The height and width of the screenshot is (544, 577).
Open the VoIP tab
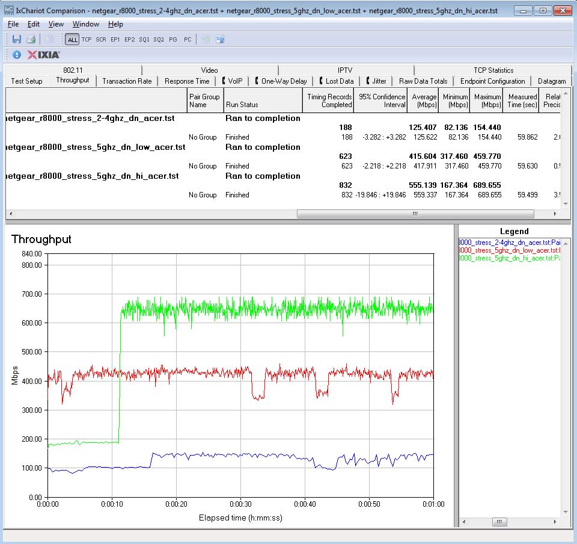[232, 81]
